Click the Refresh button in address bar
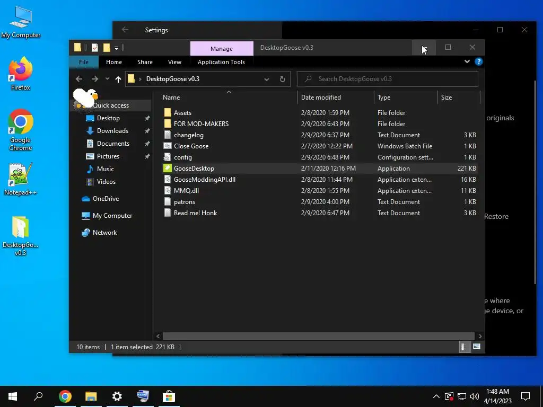 [283, 79]
